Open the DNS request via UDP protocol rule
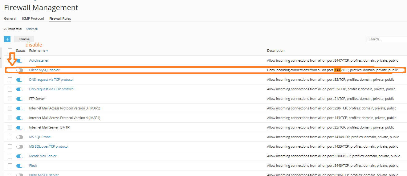 click(51, 89)
